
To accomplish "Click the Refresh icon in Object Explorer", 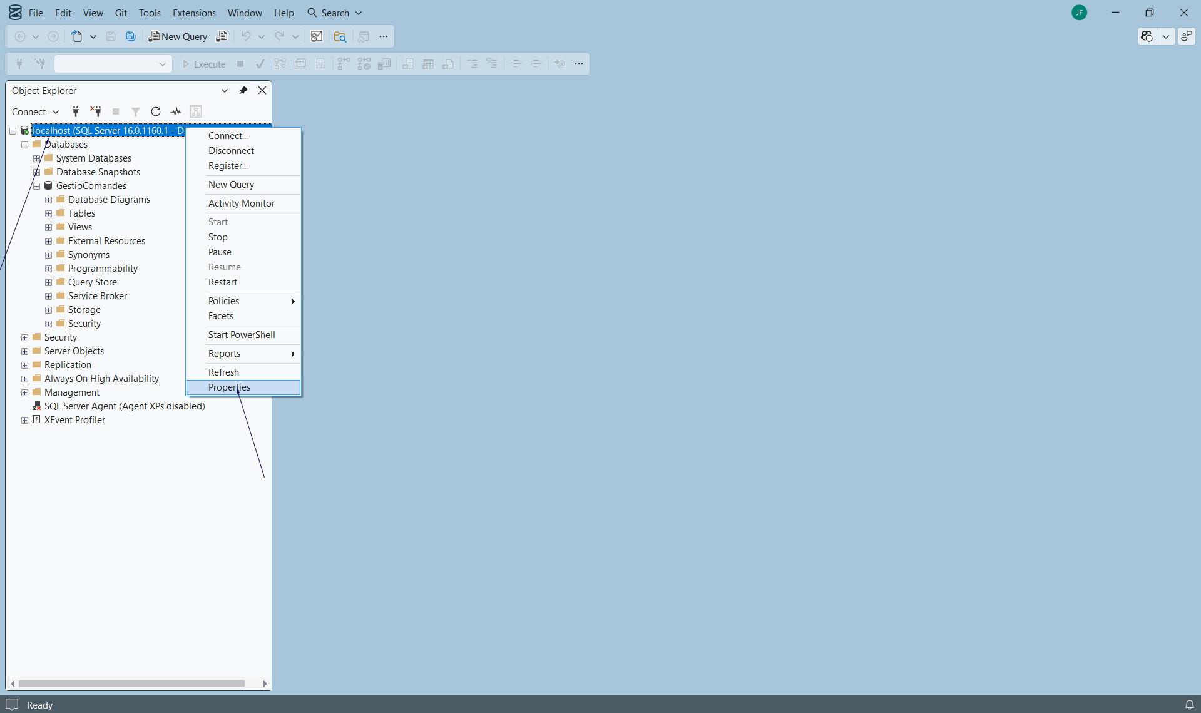I will pyautogui.click(x=156, y=111).
